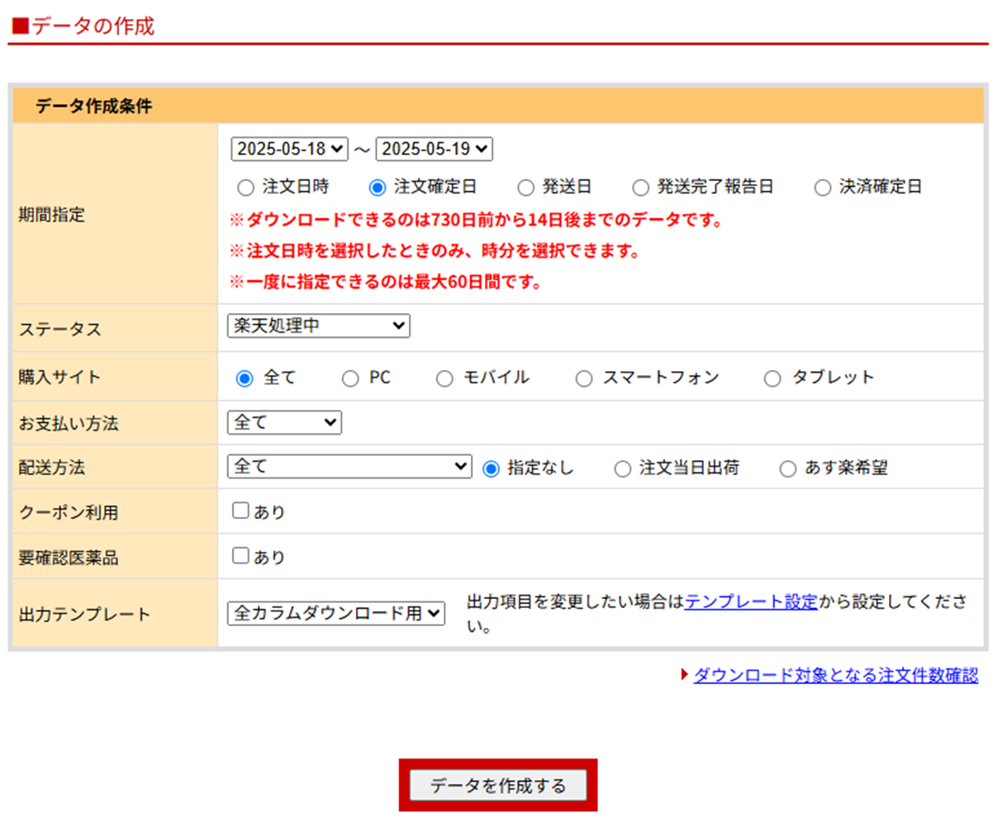This screenshot has height=827, width=1003.
Task: Enable the クーポン利用 あり checkbox
Action: (240, 511)
